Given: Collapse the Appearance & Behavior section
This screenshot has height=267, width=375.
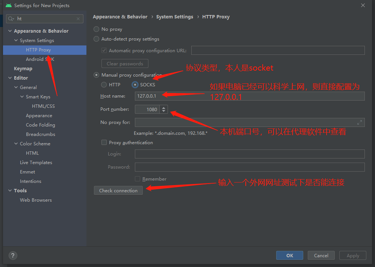Looking at the screenshot, I should [x=10, y=31].
